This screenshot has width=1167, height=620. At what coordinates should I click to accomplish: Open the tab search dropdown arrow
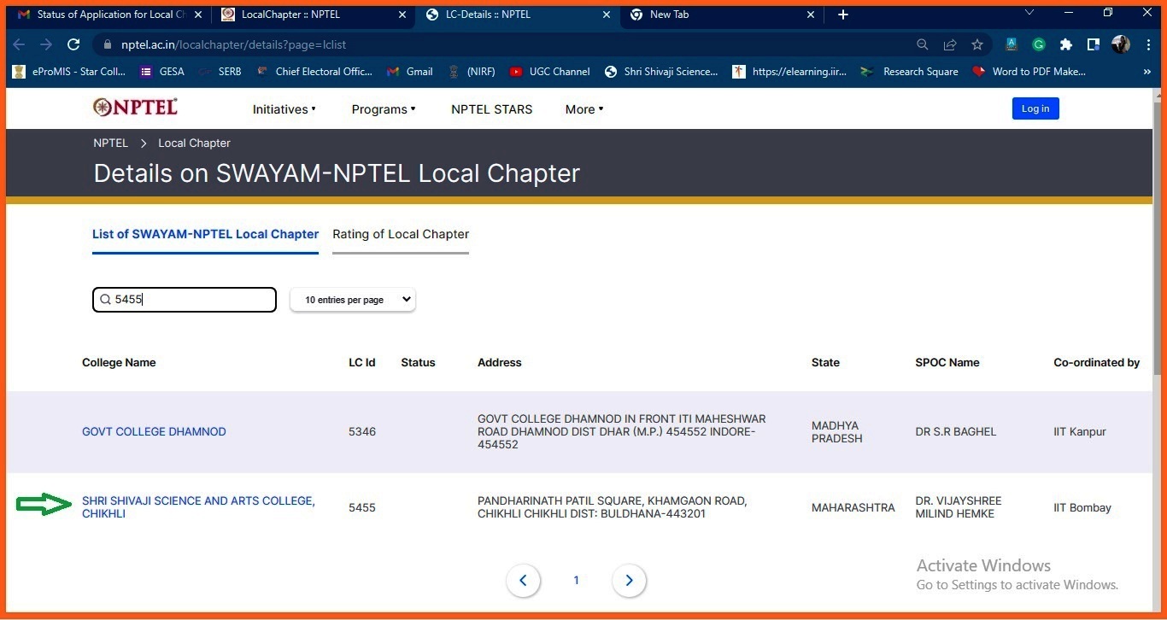pos(1029,13)
